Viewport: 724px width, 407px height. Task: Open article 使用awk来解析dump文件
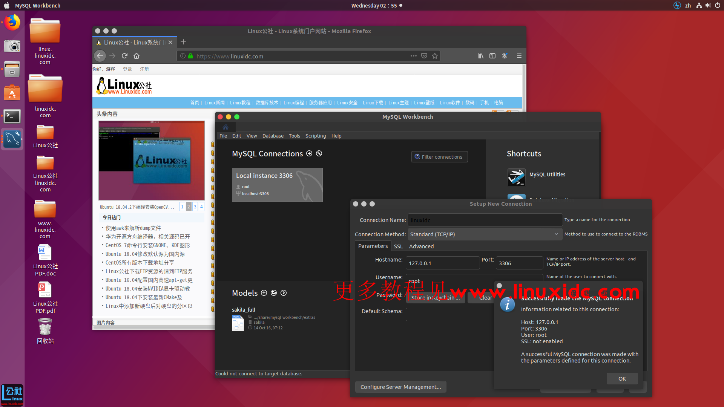click(x=133, y=228)
